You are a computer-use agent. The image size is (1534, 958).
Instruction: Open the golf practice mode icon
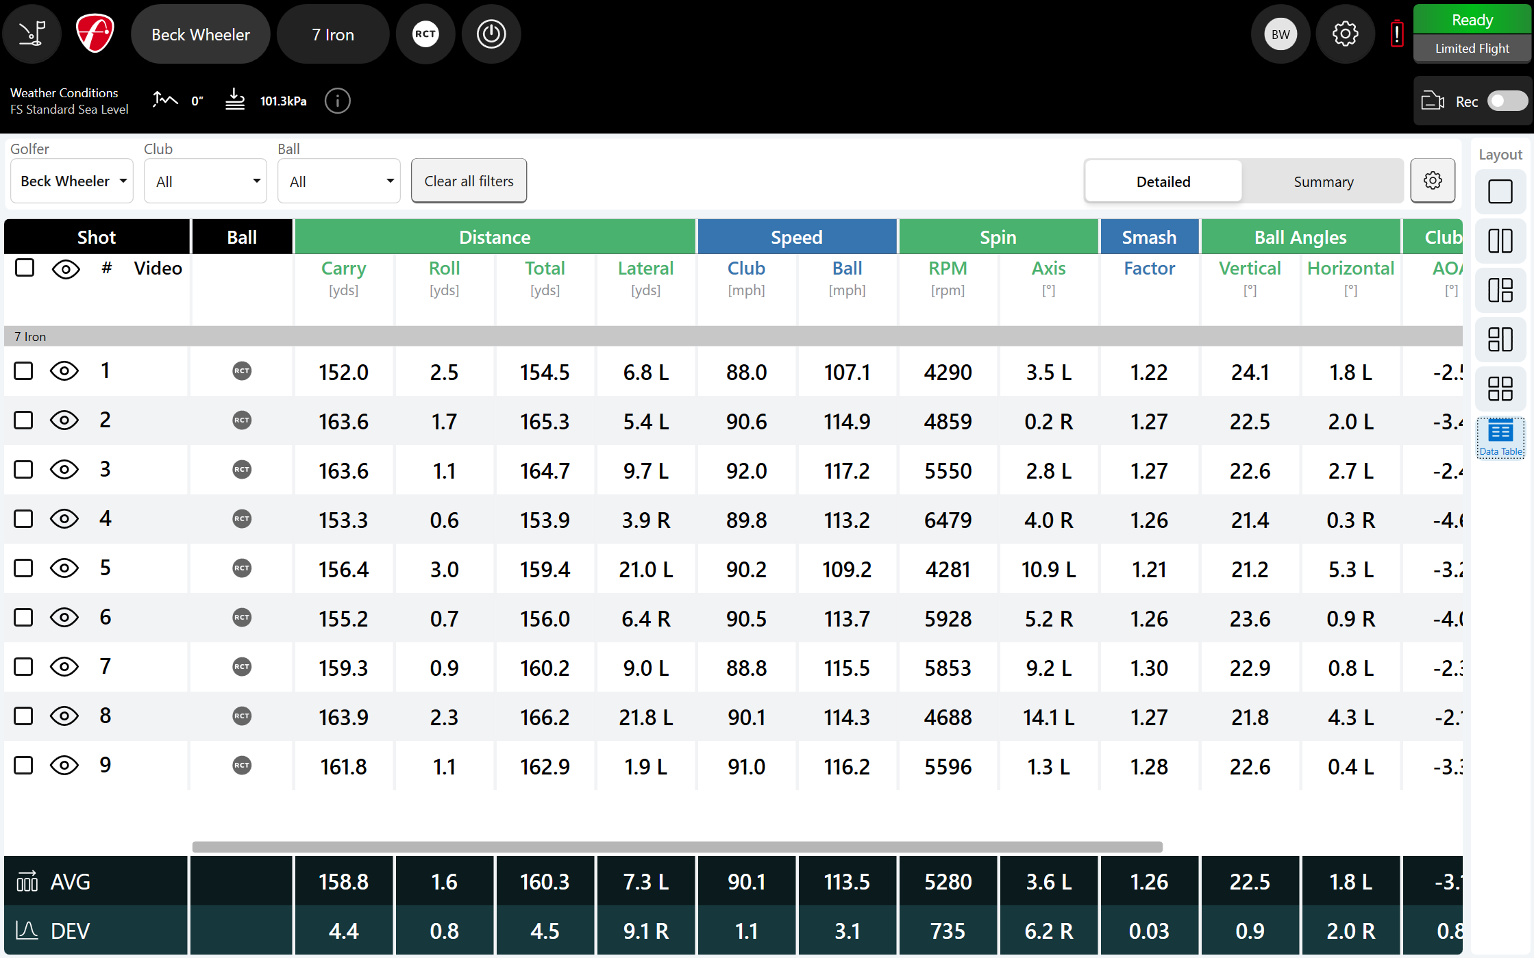pyautogui.click(x=32, y=34)
